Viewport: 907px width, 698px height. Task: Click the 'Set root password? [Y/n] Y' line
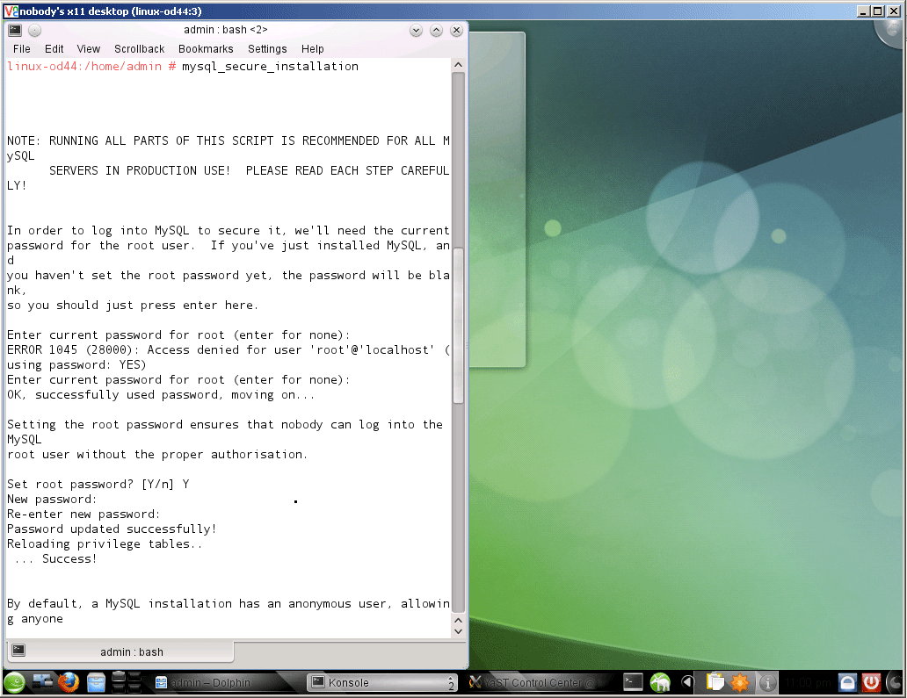click(x=98, y=484)
